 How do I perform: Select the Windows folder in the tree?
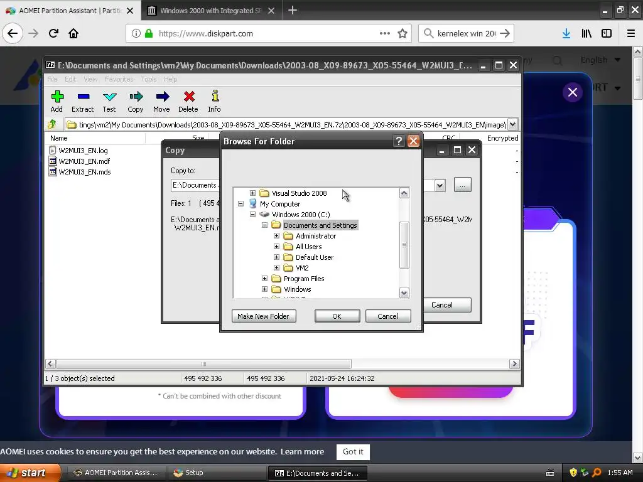297,289
